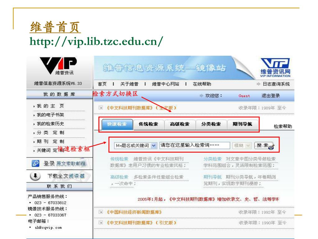
Task: Open the 模糊 match mode dropdown
Action: (248, 146)
